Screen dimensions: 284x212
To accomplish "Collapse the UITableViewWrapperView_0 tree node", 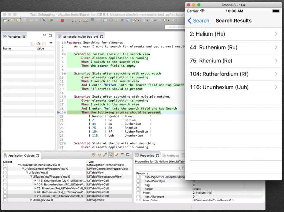I will pos(31,176).
